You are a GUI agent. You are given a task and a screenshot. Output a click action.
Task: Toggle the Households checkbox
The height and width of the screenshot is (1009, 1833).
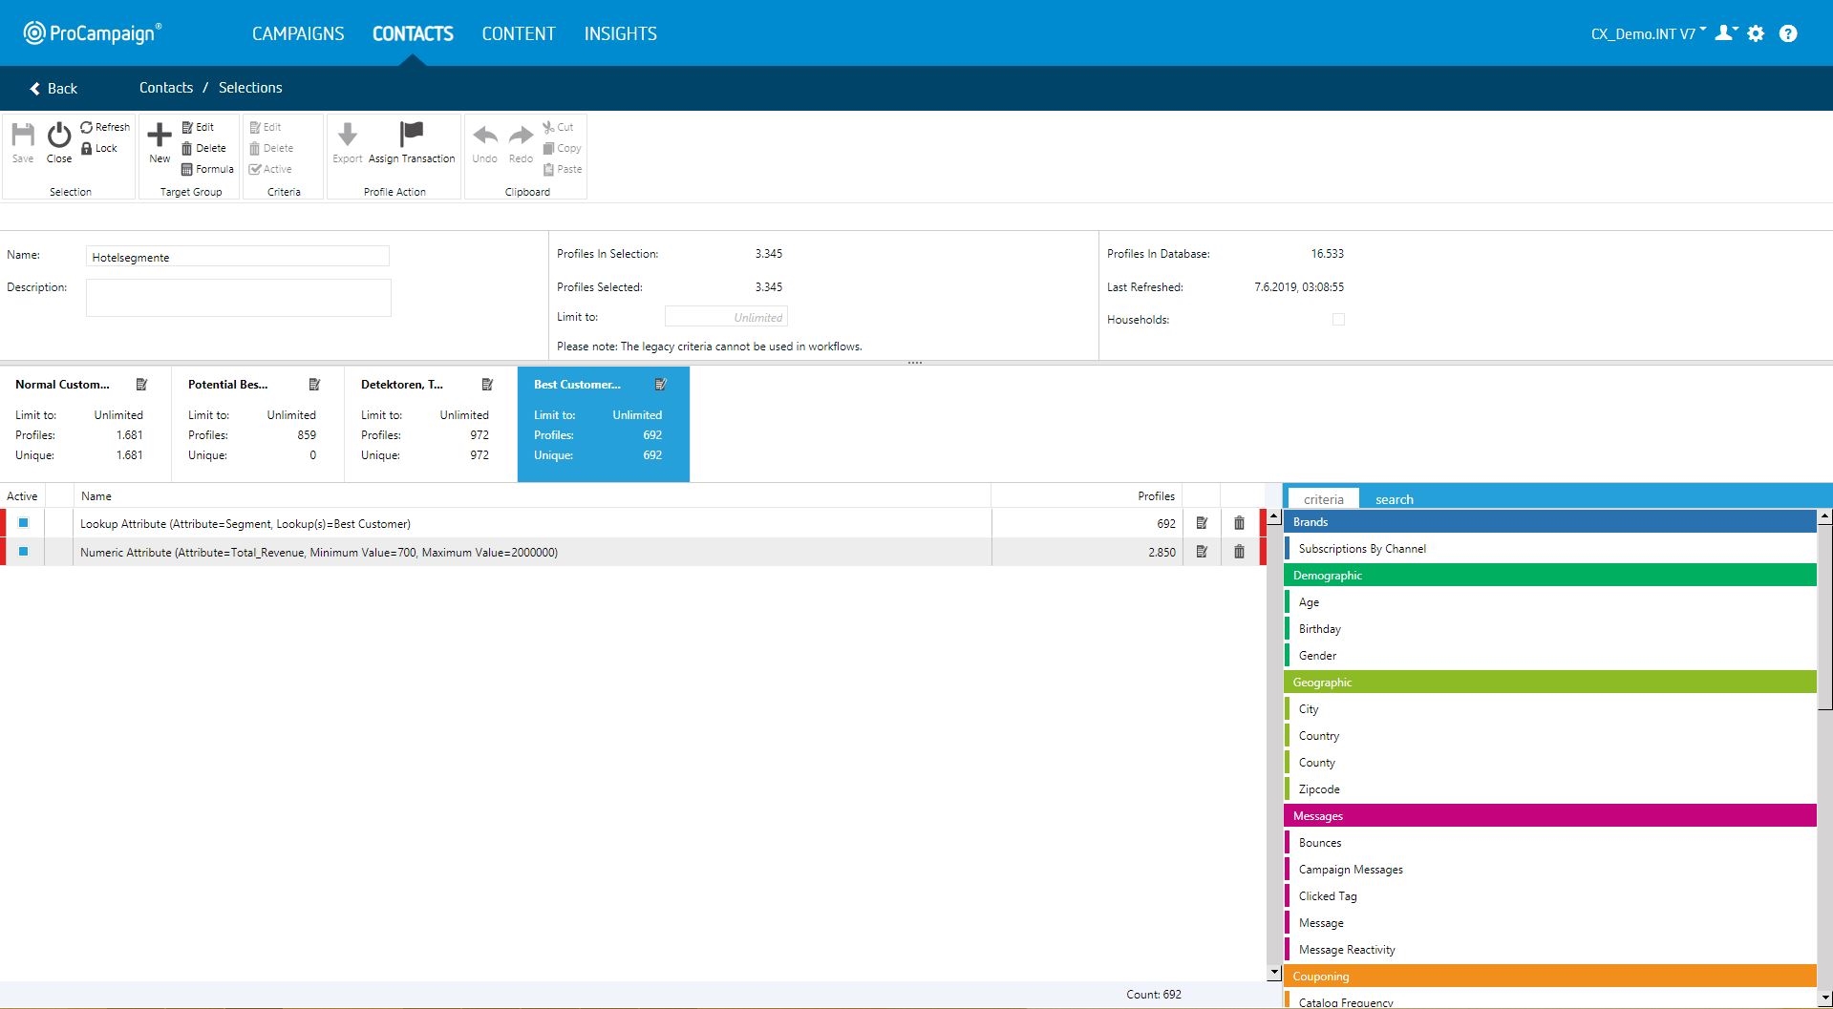(1338, 320)
